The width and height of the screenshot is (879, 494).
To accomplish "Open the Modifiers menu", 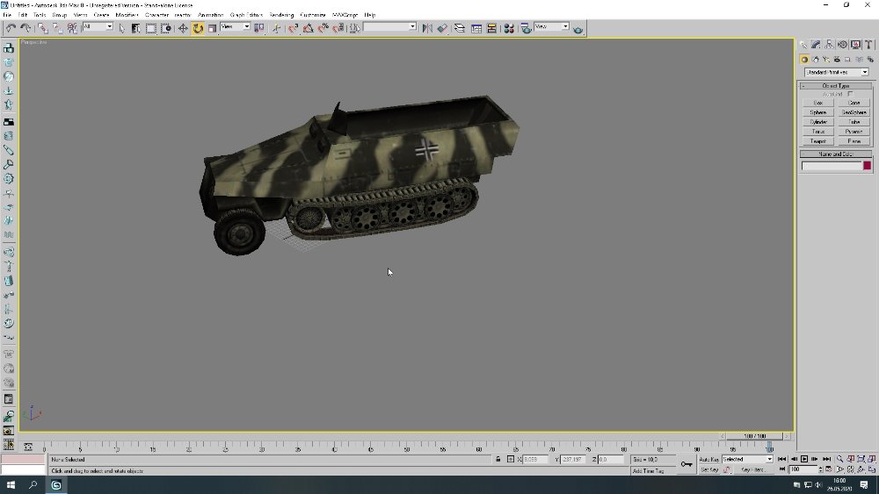I will (x=127, y=15).
